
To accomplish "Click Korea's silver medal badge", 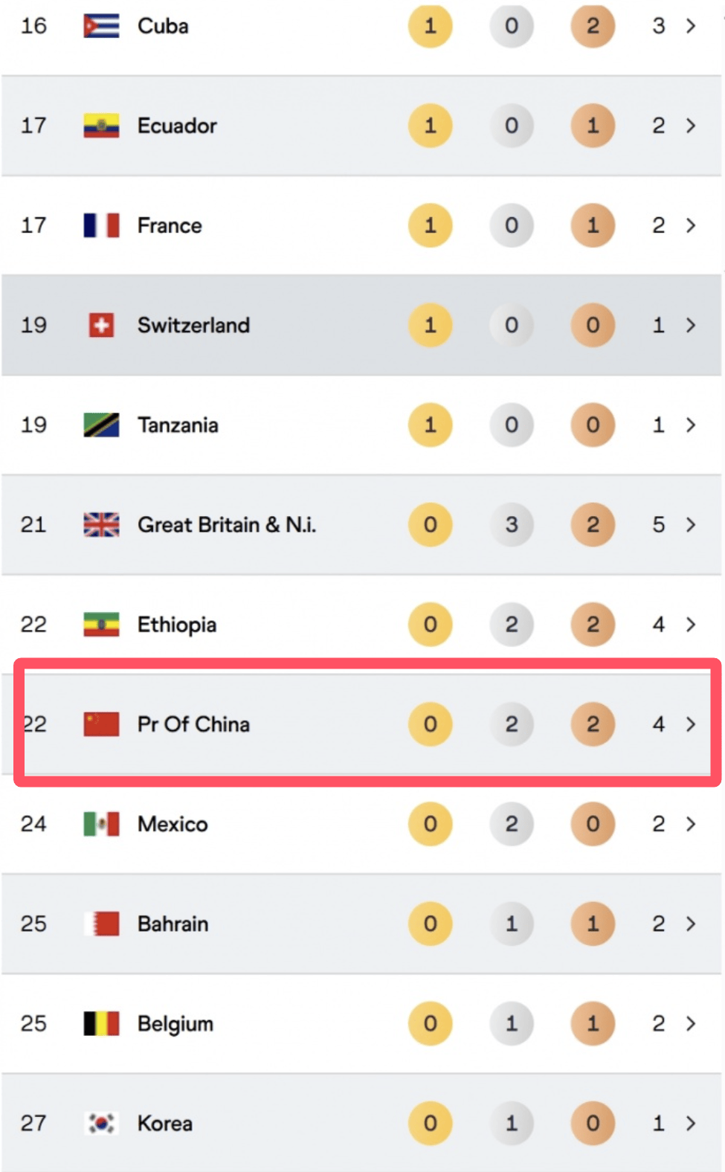I will (x=512, y=1123).
